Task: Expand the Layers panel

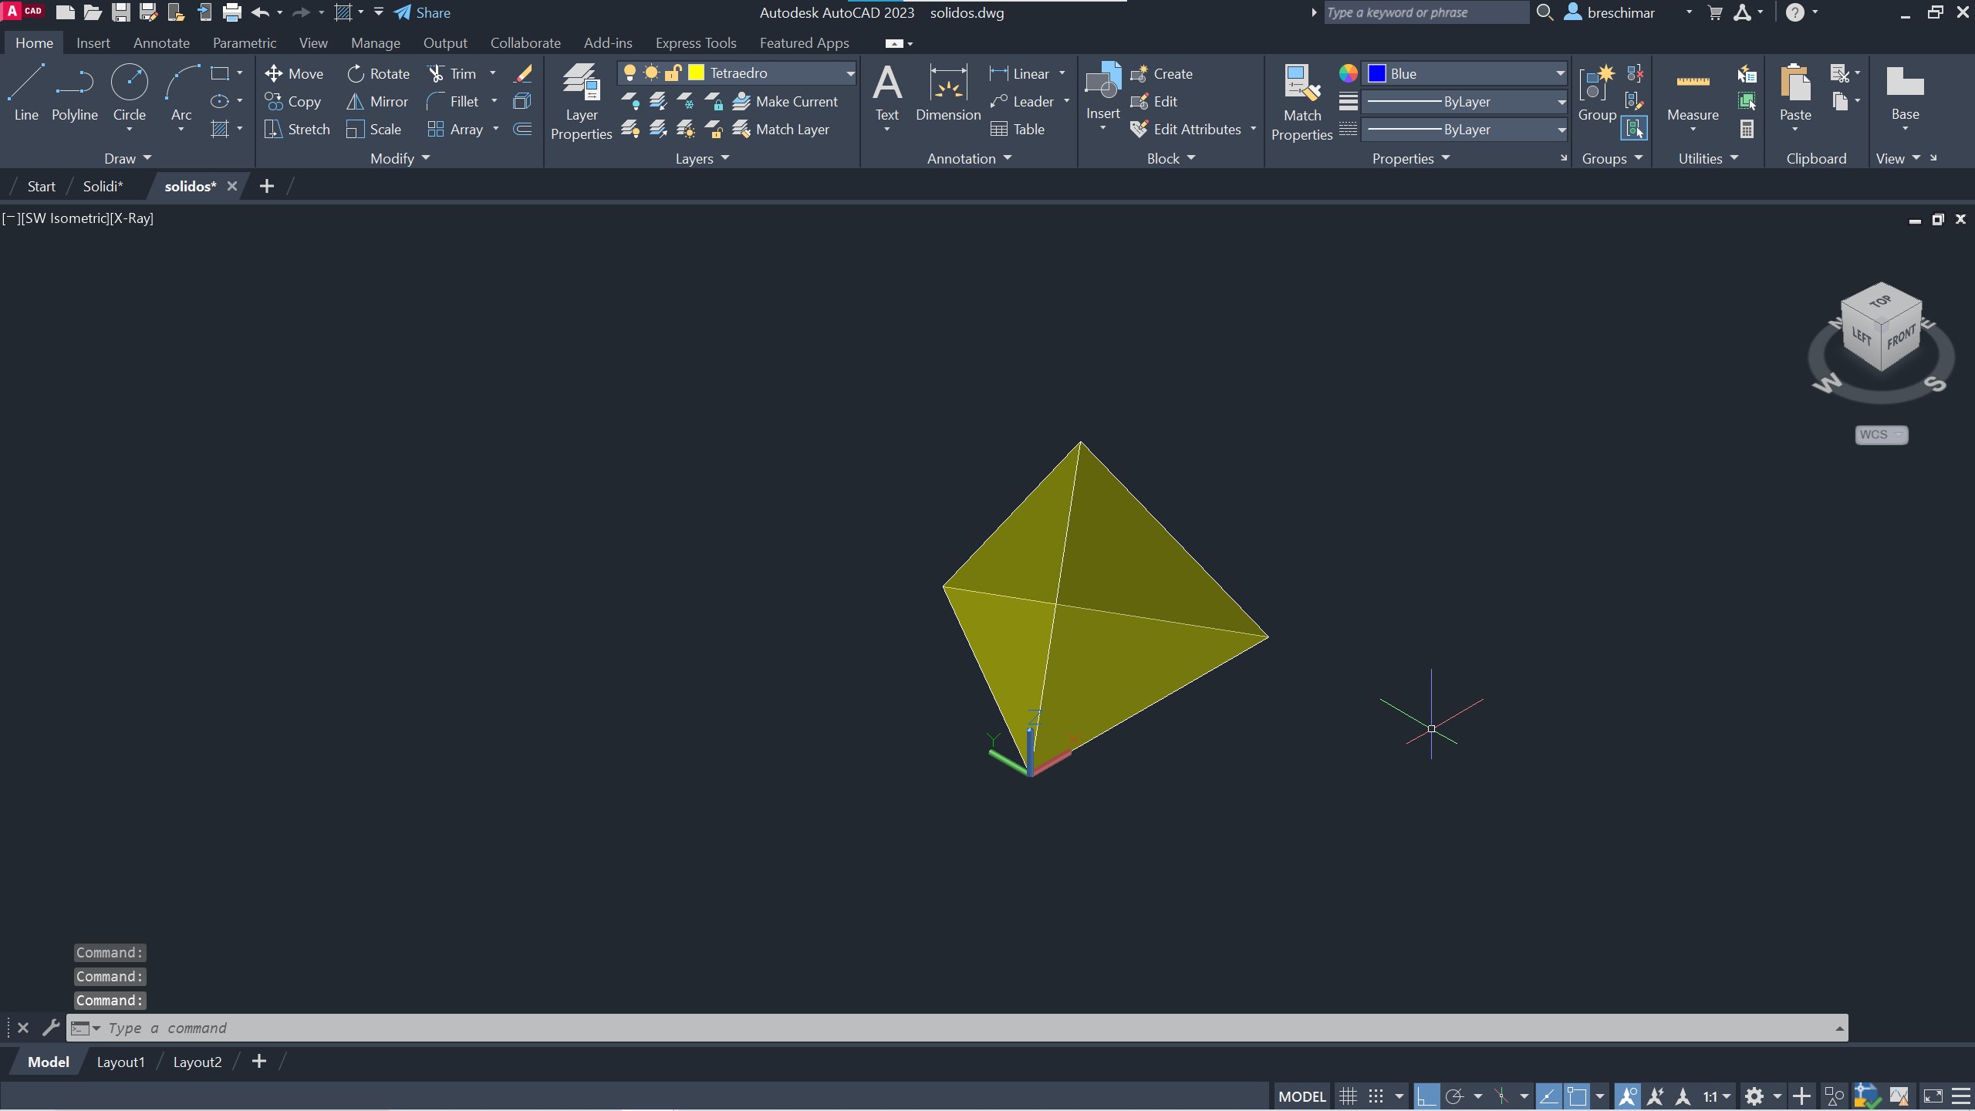Action: coord(702,158)
